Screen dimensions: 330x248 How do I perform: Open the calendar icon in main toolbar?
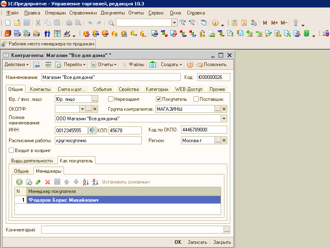[244, 23]
